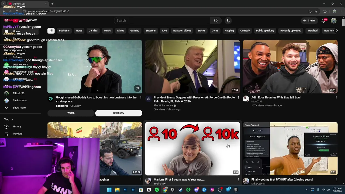Select the News filter chip
Screen dimensions: 345x194
click(x=79, y=30)
